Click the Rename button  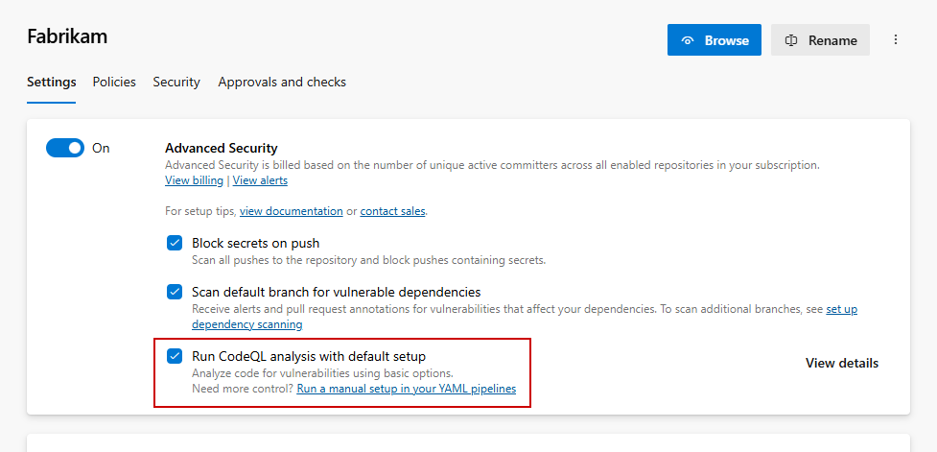coord(820,40)
